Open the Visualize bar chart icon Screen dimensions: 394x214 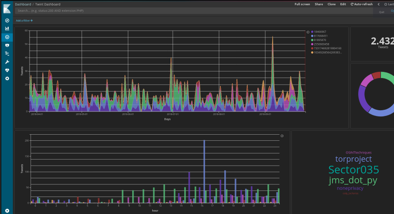click(7, 28)
